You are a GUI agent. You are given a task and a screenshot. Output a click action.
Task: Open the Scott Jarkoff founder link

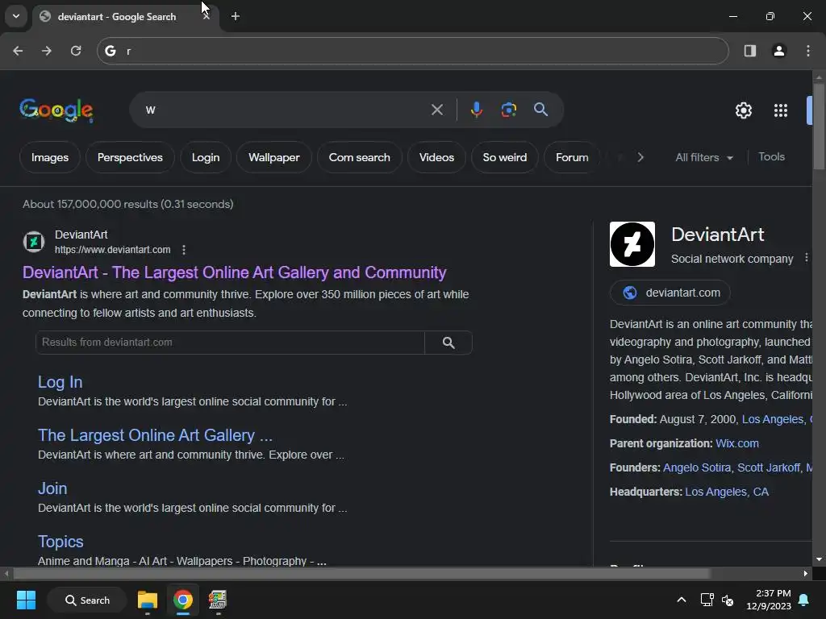(x=769, y=468)
